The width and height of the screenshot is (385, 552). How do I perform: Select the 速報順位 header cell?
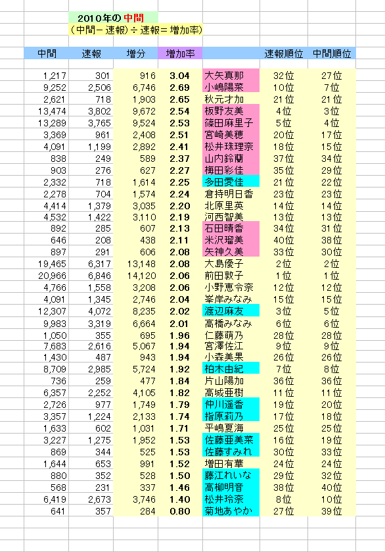[284, 53]
